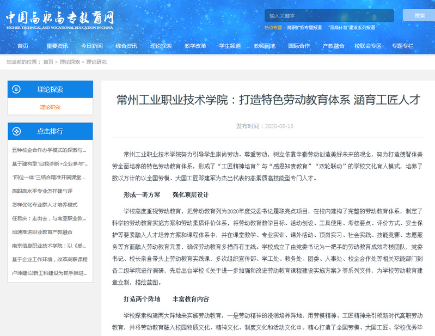
Task: Open the 重要资讯 navigation menu item
Action: coord(57,46)
